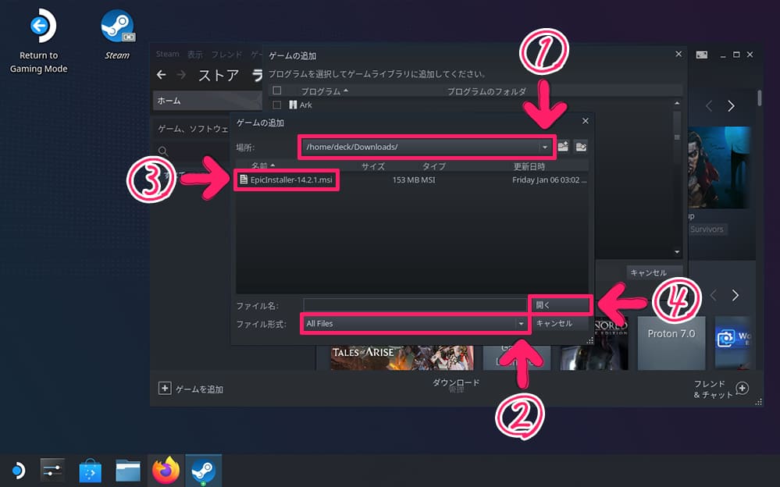Open フレンド＆チャット panel
The image size is (780, 487).
(x=712, y=389)
